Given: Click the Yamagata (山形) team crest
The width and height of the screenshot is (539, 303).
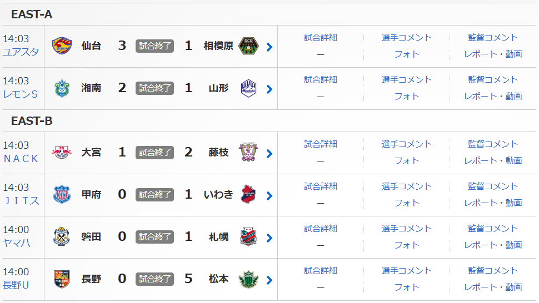Looking at the screenshot, I should click(x=248, y=89).
